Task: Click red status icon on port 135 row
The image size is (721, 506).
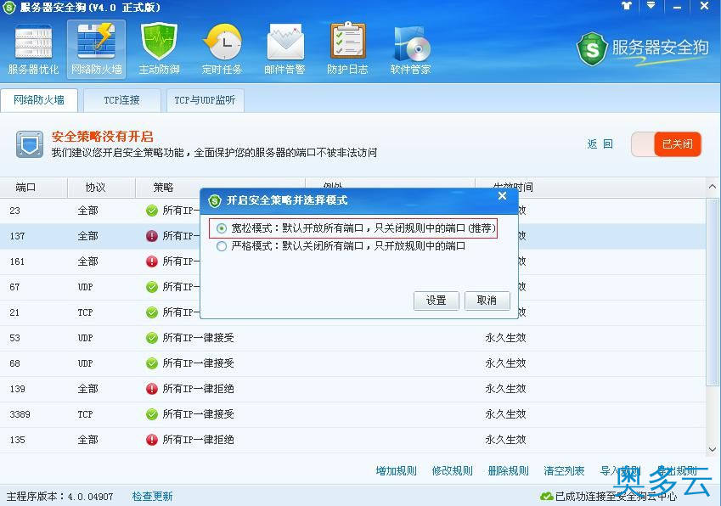Action: tap(152, 440)
